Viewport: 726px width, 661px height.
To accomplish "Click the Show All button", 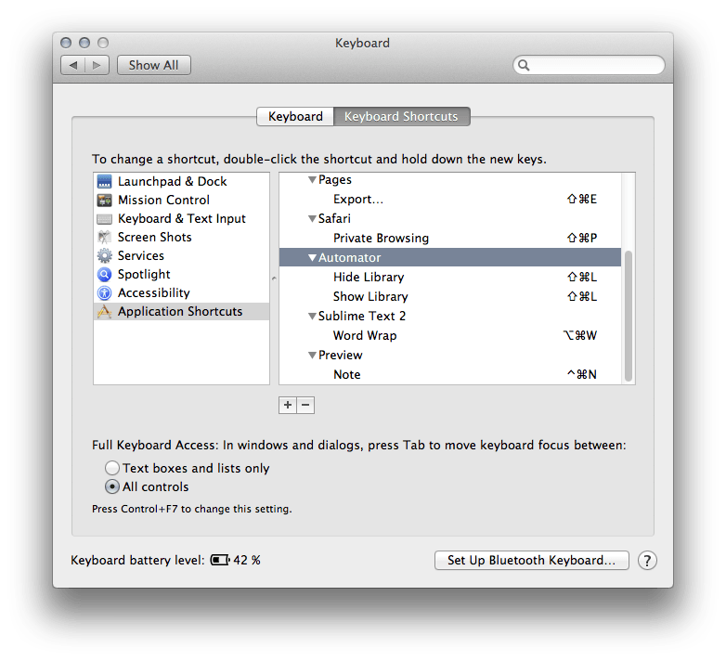I will coord(153,65).
